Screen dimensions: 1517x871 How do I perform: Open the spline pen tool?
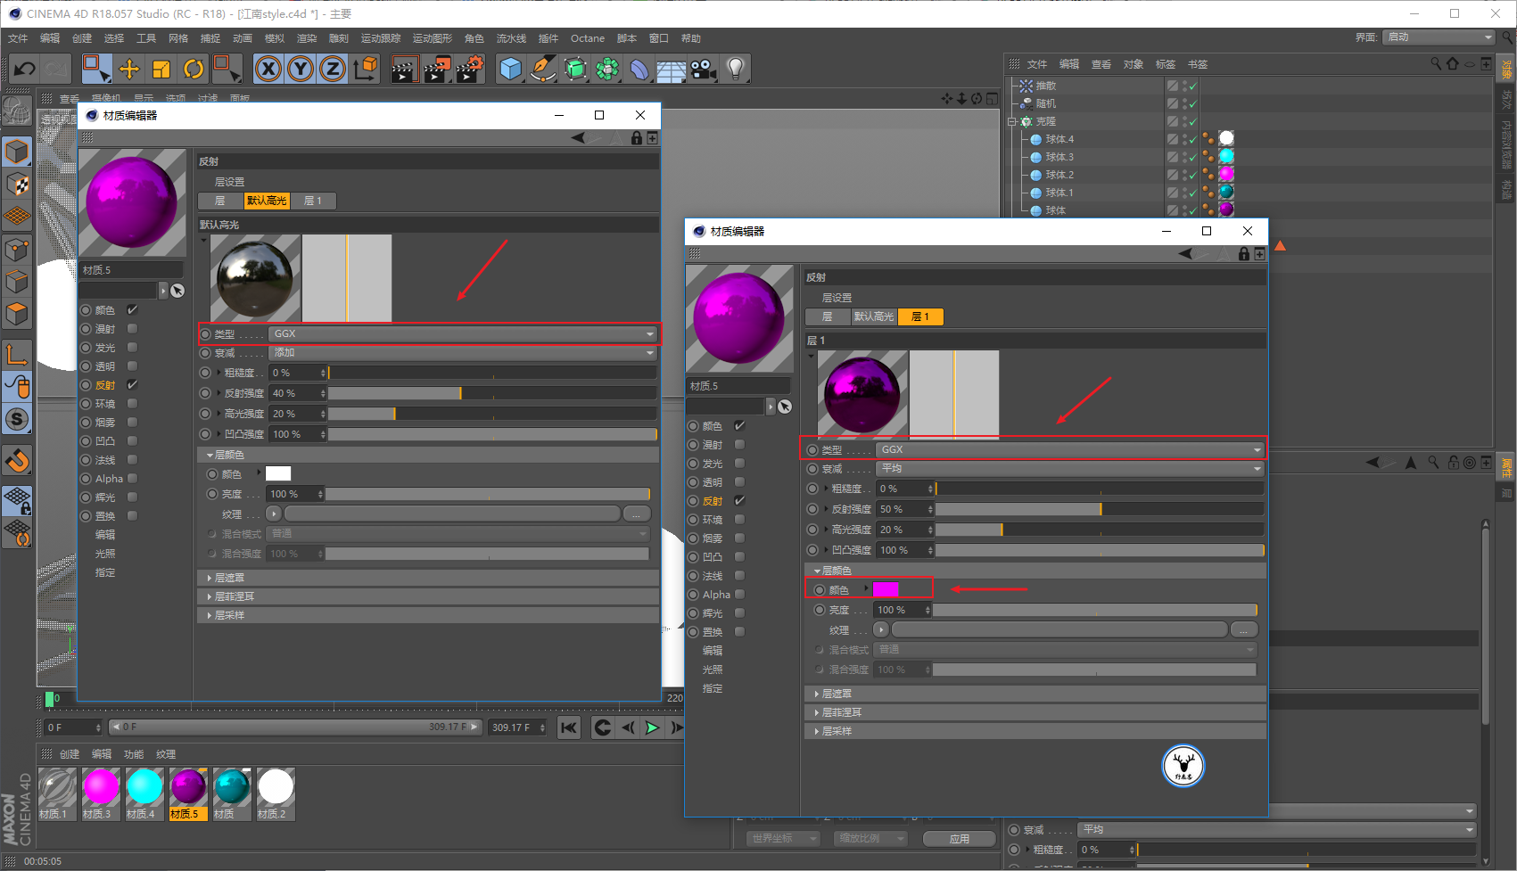542,69
